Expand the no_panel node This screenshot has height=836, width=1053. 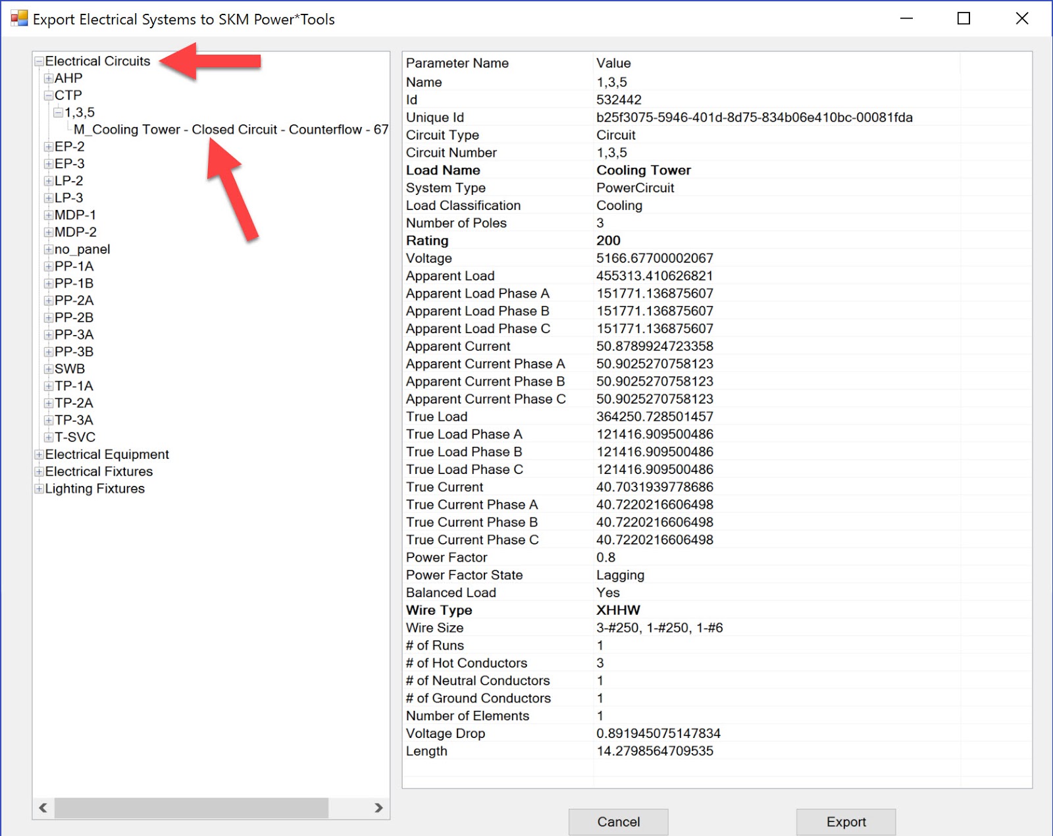click(x=47, y=249)
